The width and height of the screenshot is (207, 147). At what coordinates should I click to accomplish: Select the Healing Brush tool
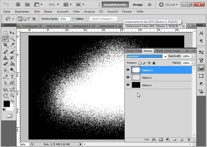pyautogui.click(x=5, y=52)
